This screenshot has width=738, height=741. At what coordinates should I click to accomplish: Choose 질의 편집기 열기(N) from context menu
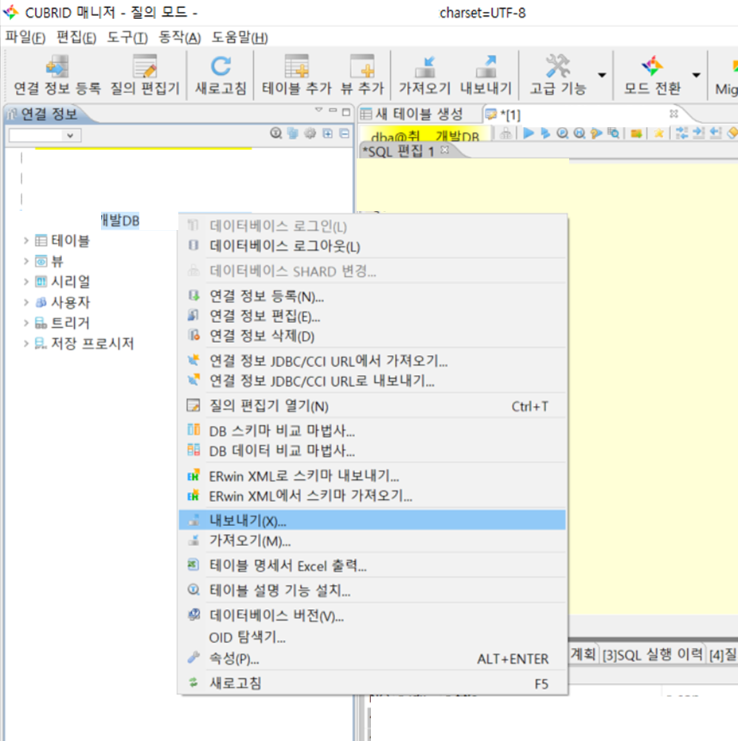point(372,406)
